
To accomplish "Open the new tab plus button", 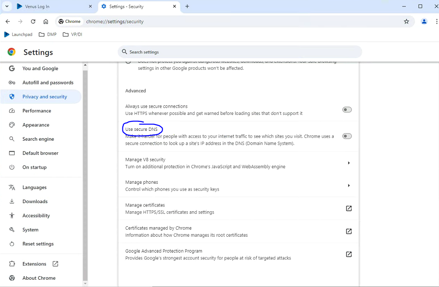I will pos(187,6).
